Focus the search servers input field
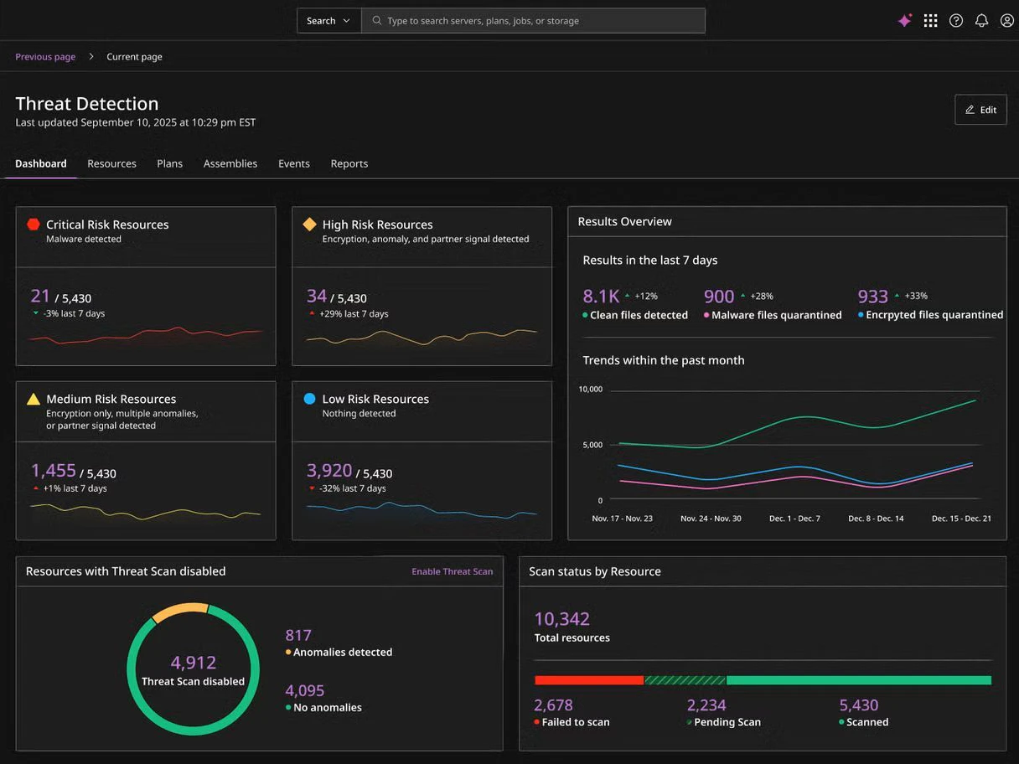Screen dimensions: 1019x764 pyautogui.click(x=533, y=21)
